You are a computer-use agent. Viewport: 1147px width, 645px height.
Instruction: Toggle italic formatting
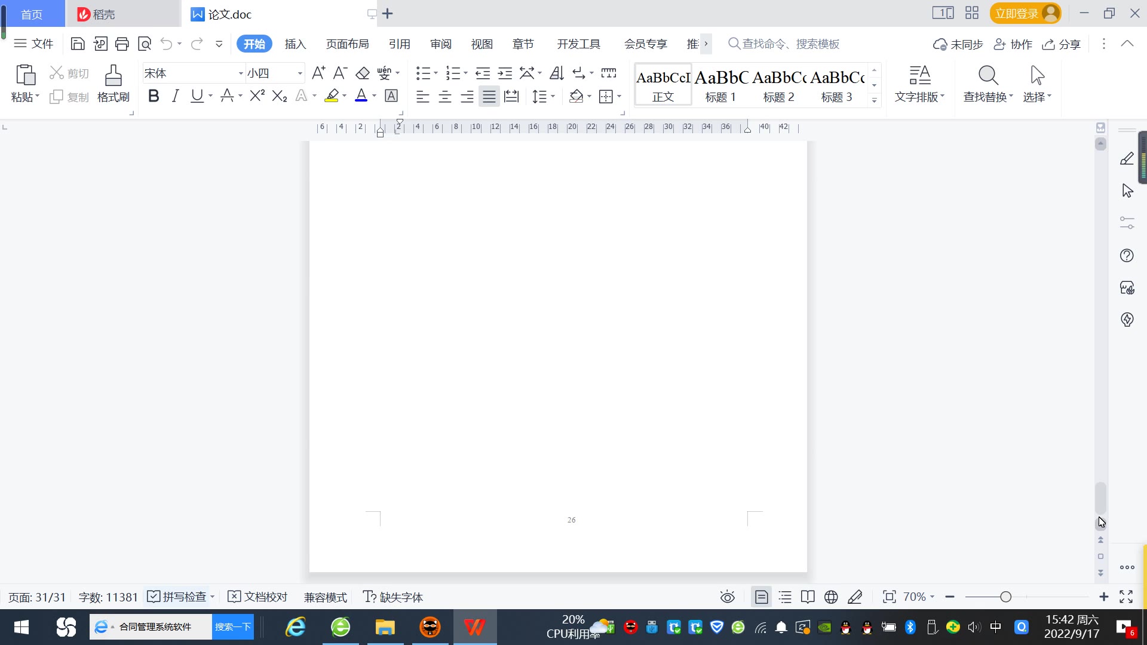click(x=175, y=96)
